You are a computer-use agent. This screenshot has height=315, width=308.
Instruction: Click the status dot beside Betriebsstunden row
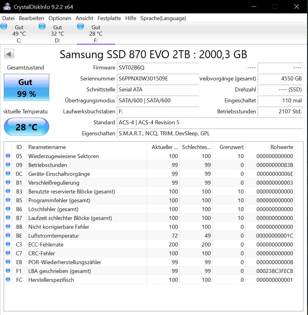[8, 165]
